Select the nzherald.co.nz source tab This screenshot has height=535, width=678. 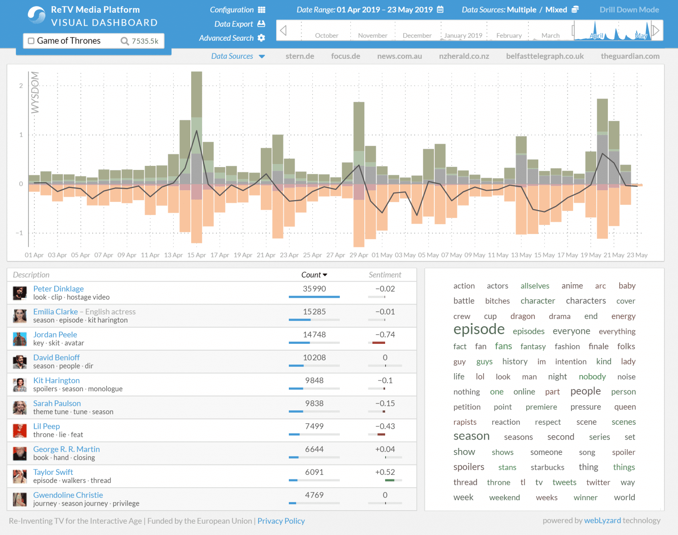click(x=464, y=56)
